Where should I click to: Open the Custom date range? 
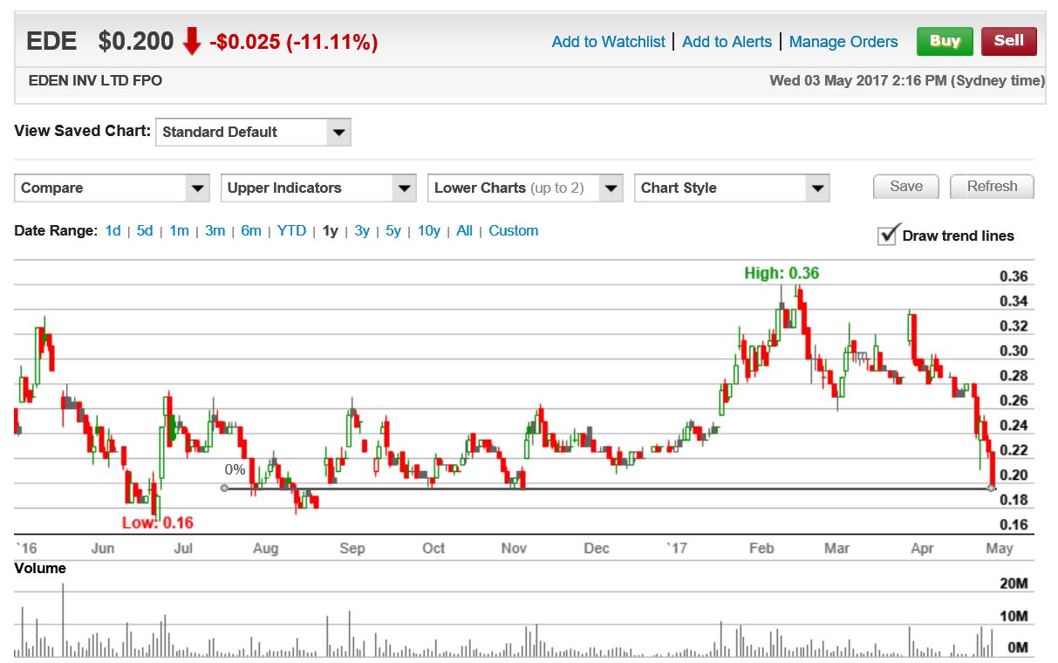(514, 231)
